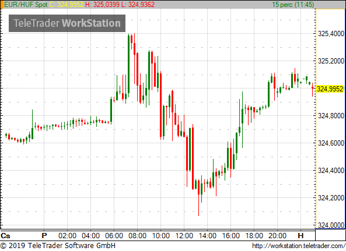Click the P day label on axis
Screen dimensions: 346x251
pos(44,236)
